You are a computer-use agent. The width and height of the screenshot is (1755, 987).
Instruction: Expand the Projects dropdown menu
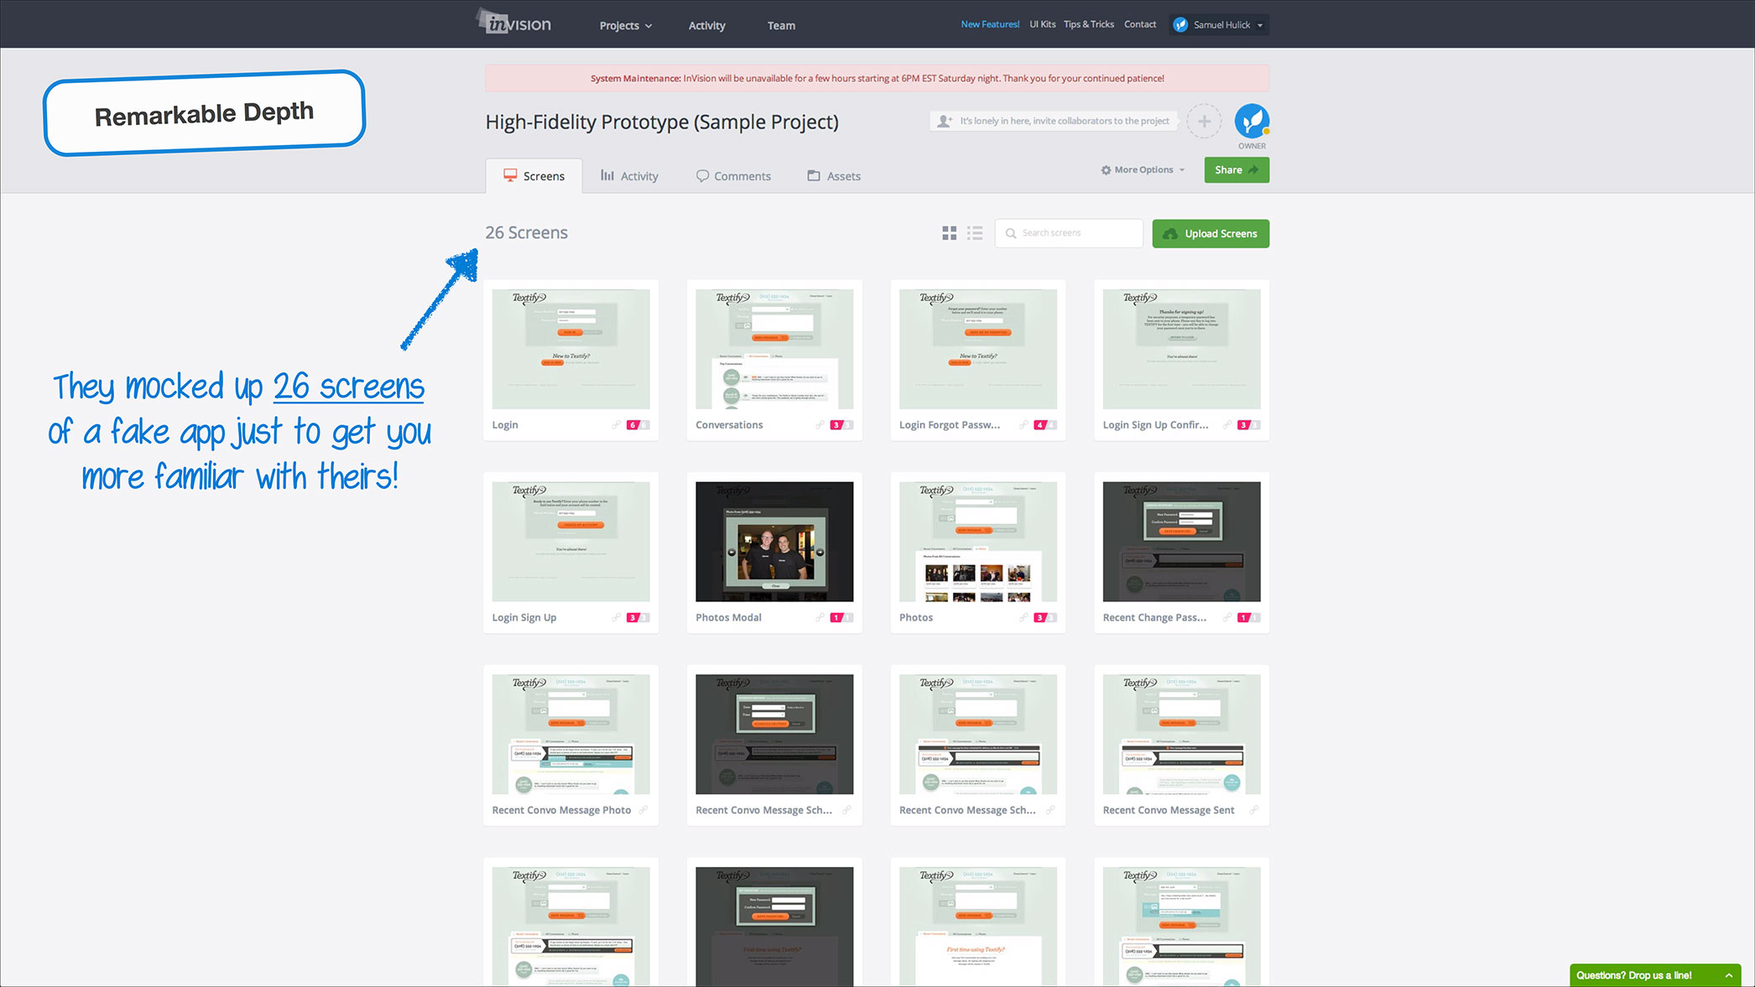click(626, 26)
